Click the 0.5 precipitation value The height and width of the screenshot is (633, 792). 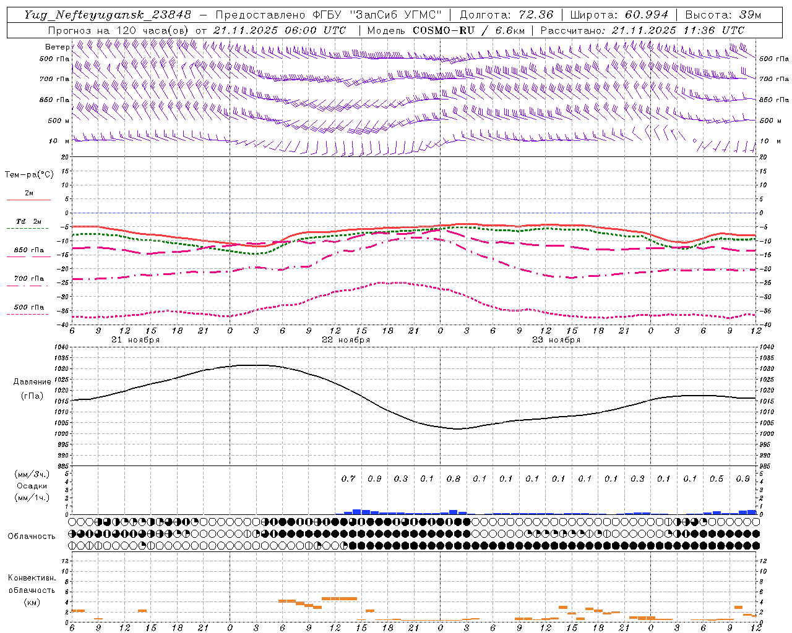click(x=717, y=478)
